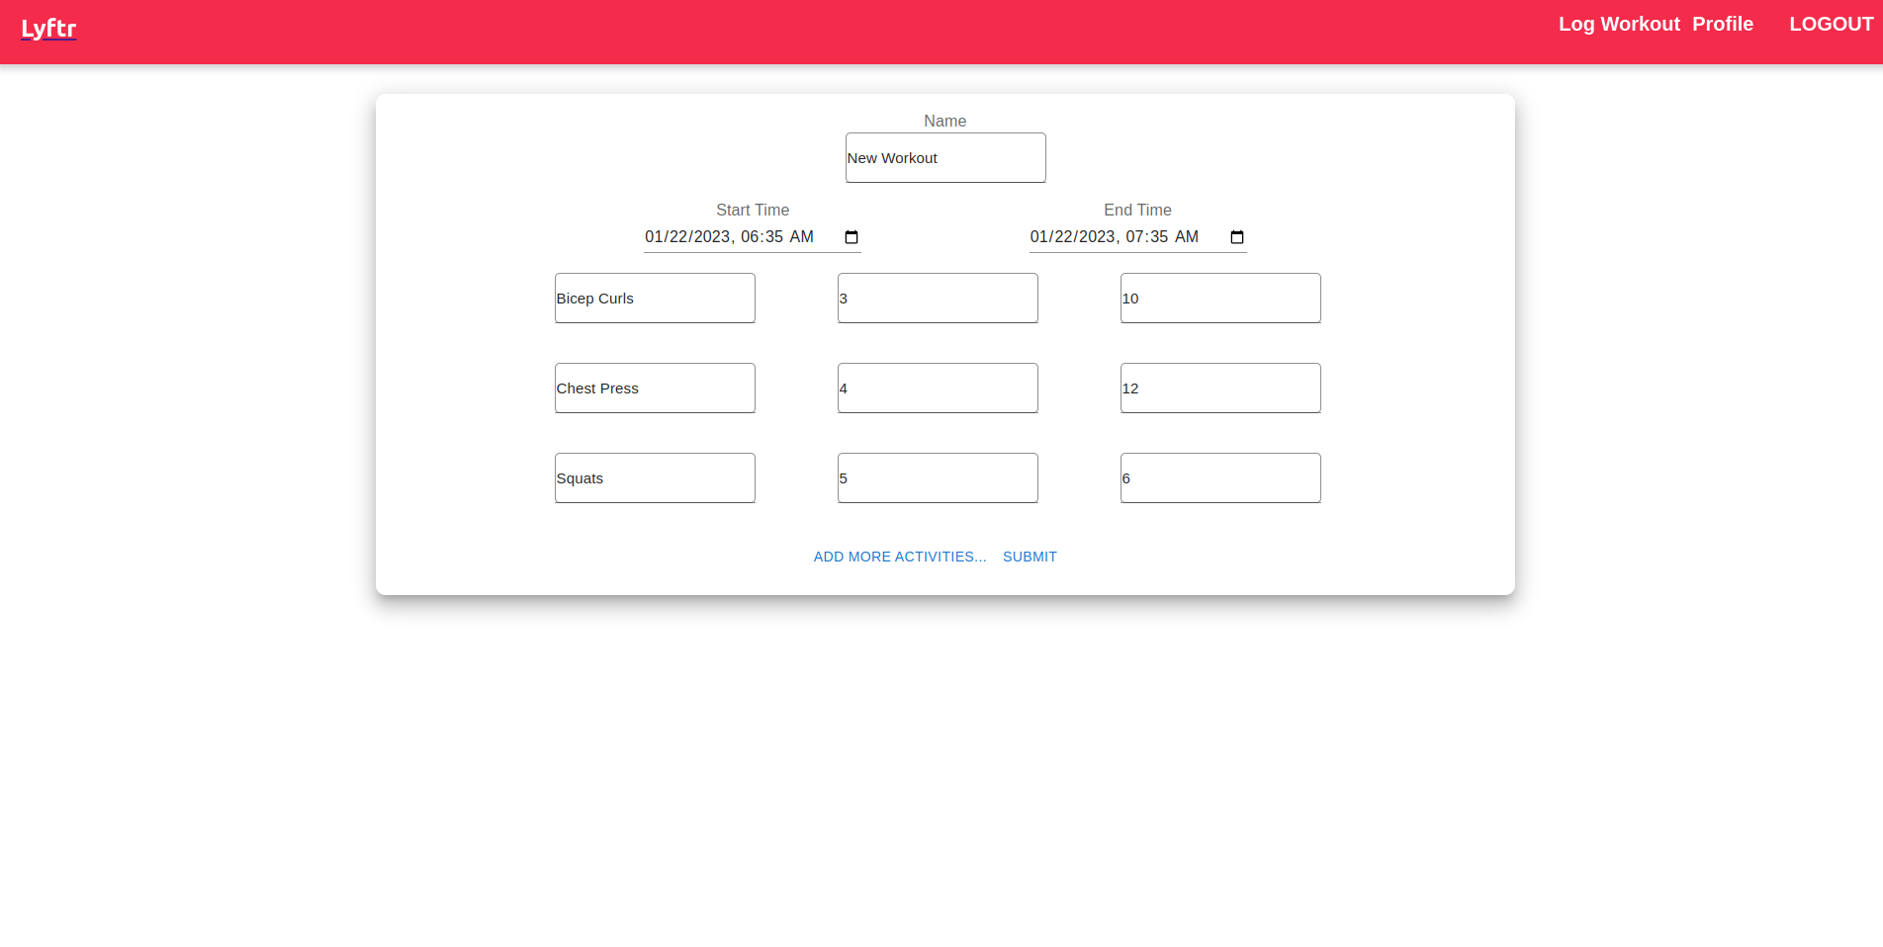
Task: Click the Start Time date field
Action: [x=753, y=237]
